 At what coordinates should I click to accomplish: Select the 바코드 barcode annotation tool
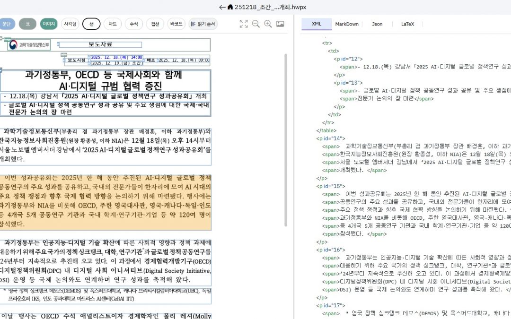176,24
